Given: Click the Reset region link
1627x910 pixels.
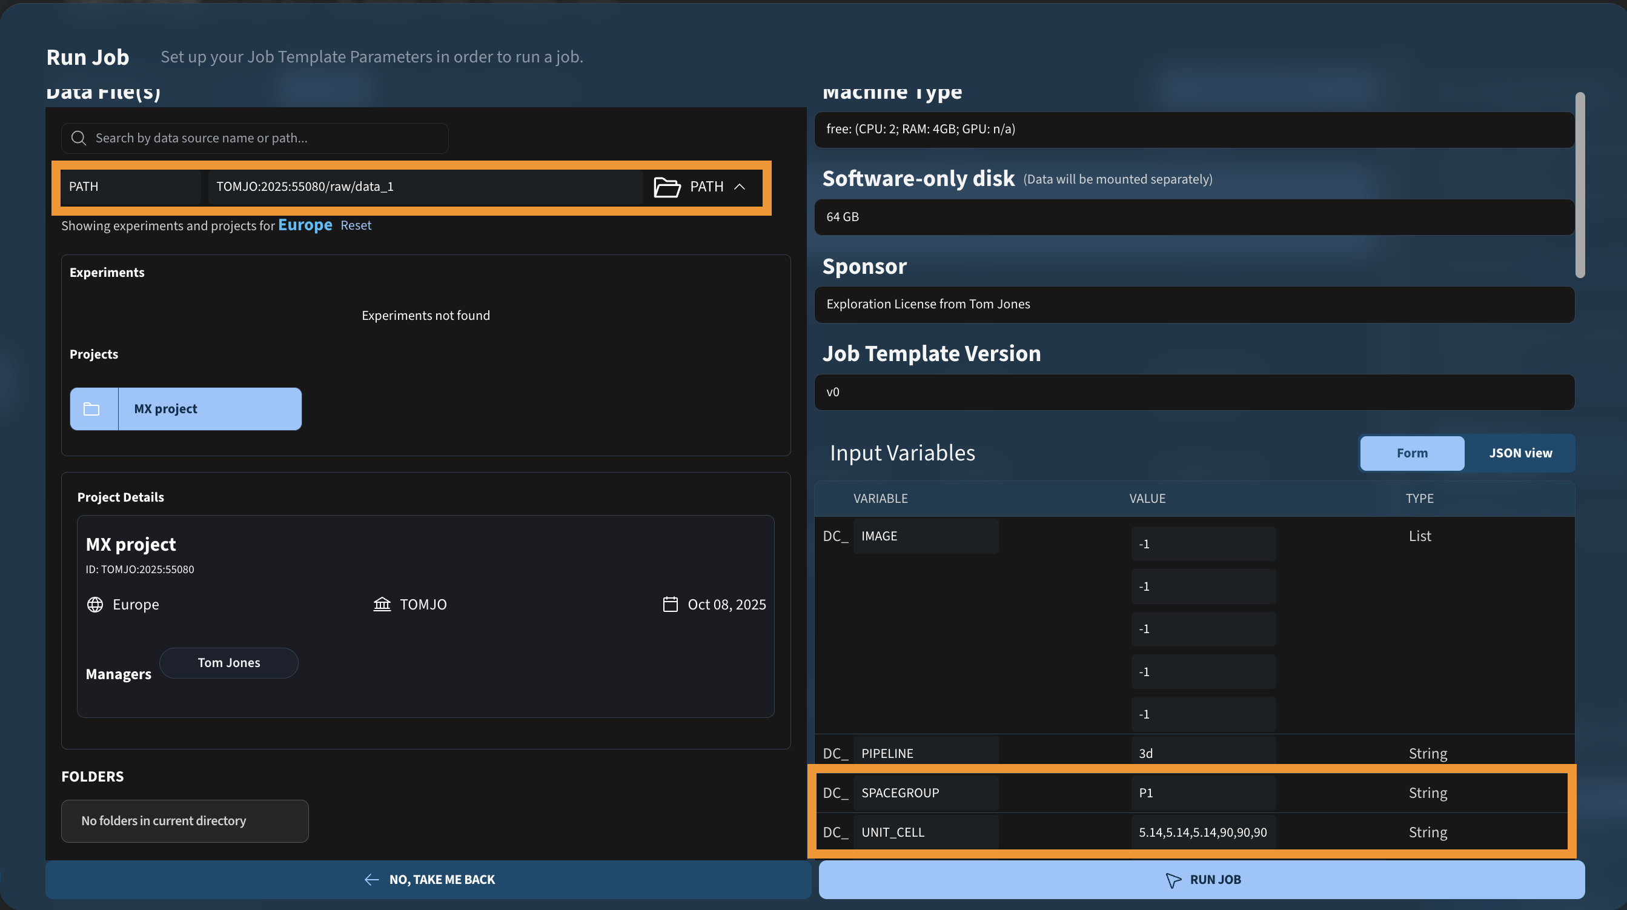Looking at the screenshot, I should 356,225.
